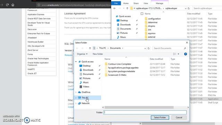Image resolution: width=222 pixels, height=125 pixels.
Task: Open the address history dropdown in dialog
Action: click(x=145, y=48)
